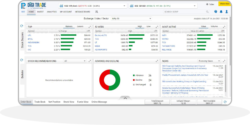Click the green Advance legend swatch
The image size is (250, 125).
[134, 75]
